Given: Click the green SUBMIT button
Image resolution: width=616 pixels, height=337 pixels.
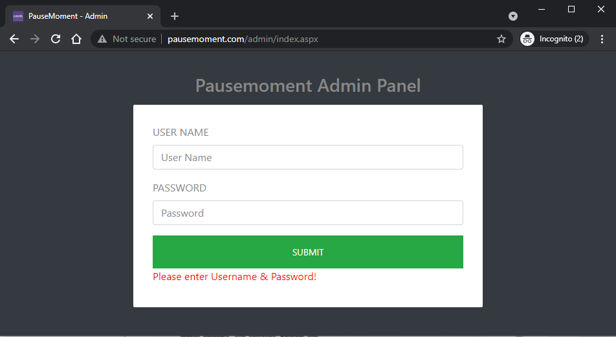Looking at the screenshot, I should tap(308, 252).
